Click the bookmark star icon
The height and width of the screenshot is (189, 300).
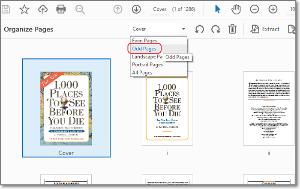[24, 9]
